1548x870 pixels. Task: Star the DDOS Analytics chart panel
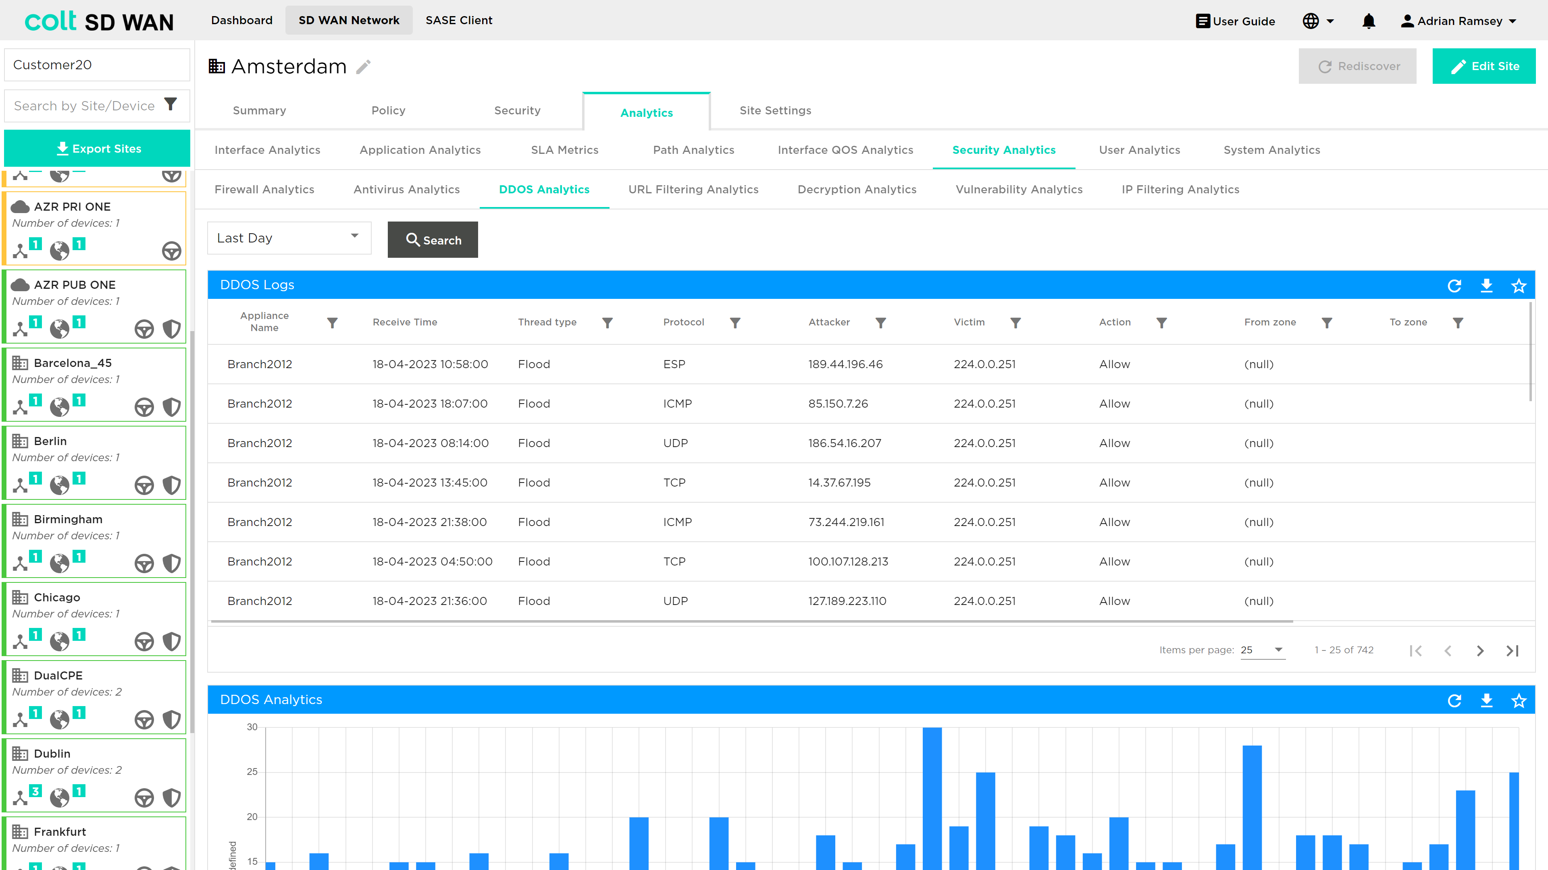1519,700
